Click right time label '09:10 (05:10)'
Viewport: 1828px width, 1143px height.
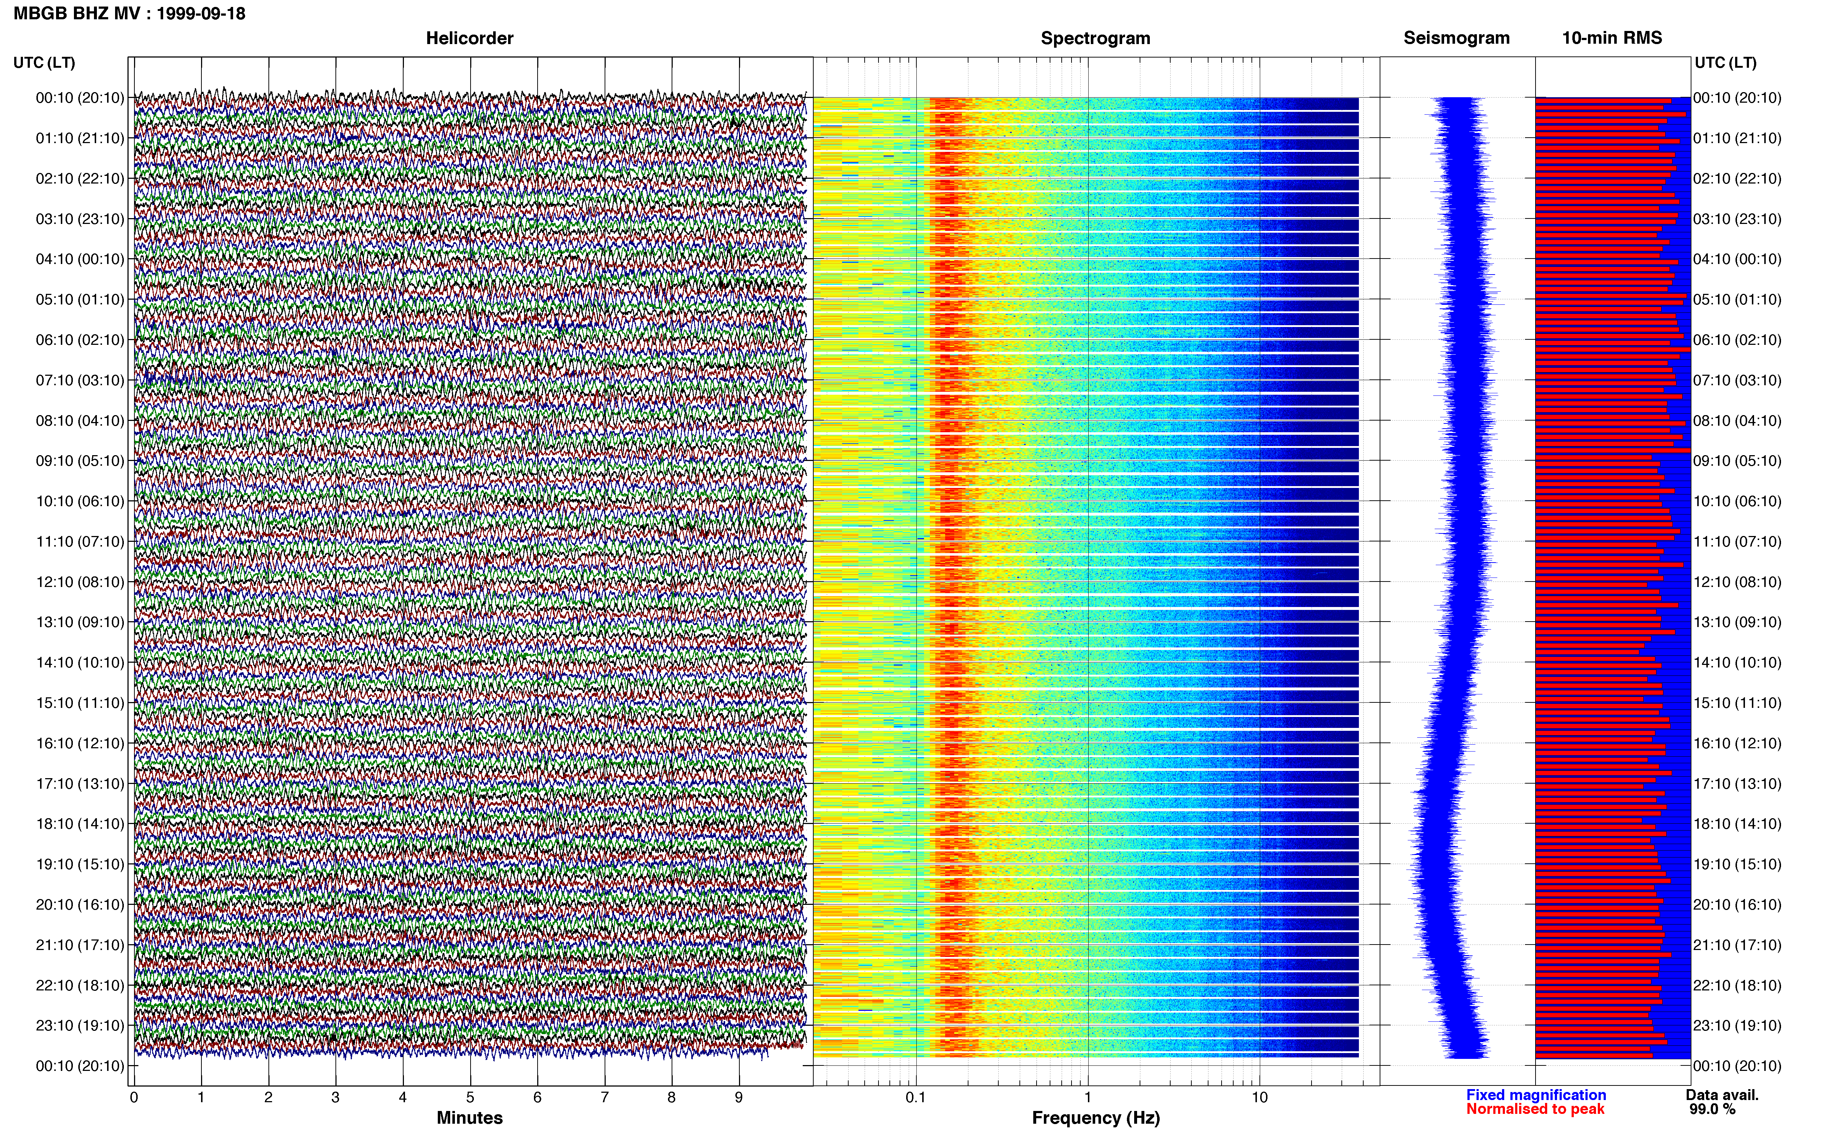pyautogui.click(x=1737, y=461)
